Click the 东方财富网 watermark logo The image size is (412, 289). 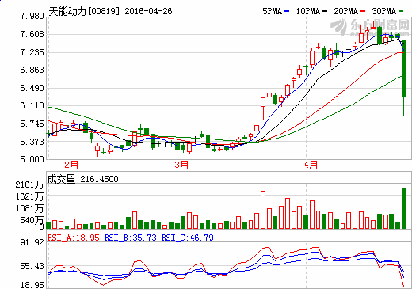tap(370, 27)
